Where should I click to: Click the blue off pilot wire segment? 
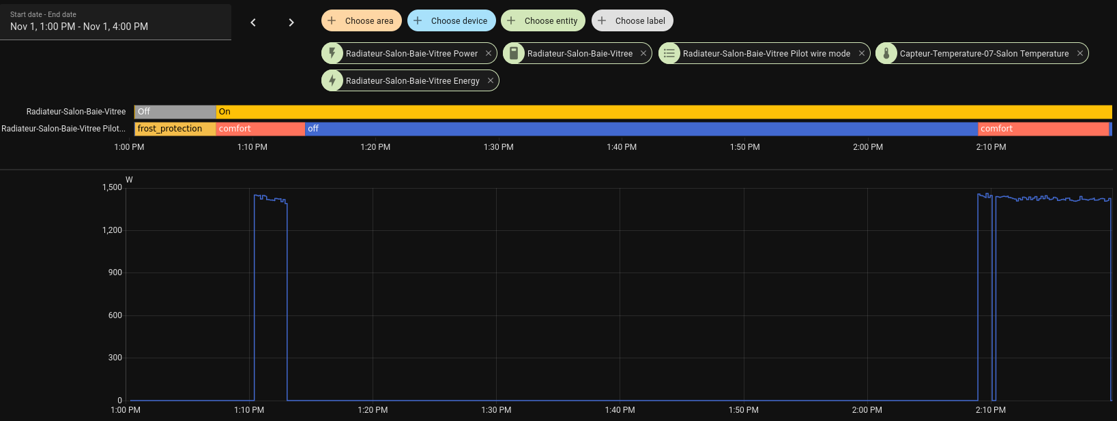[641, 129]
